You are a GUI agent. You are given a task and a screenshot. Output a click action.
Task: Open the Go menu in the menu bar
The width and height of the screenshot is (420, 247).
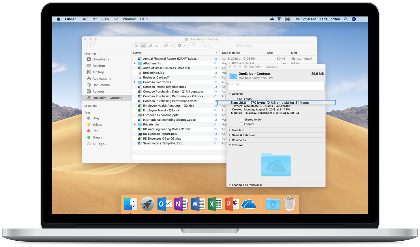point(116,19)
